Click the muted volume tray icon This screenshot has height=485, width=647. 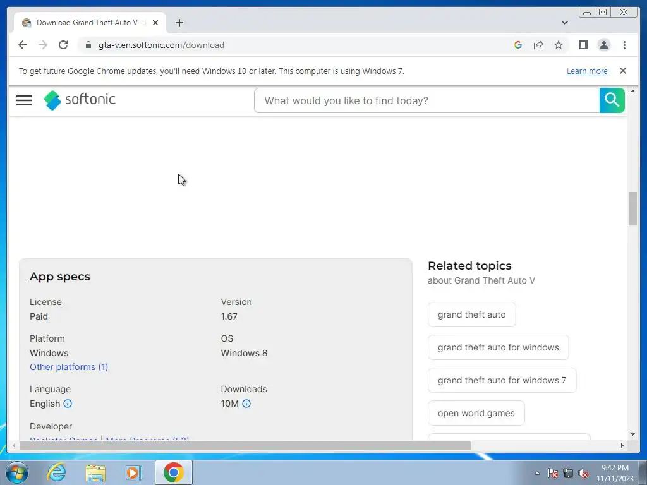pos(583,473)
